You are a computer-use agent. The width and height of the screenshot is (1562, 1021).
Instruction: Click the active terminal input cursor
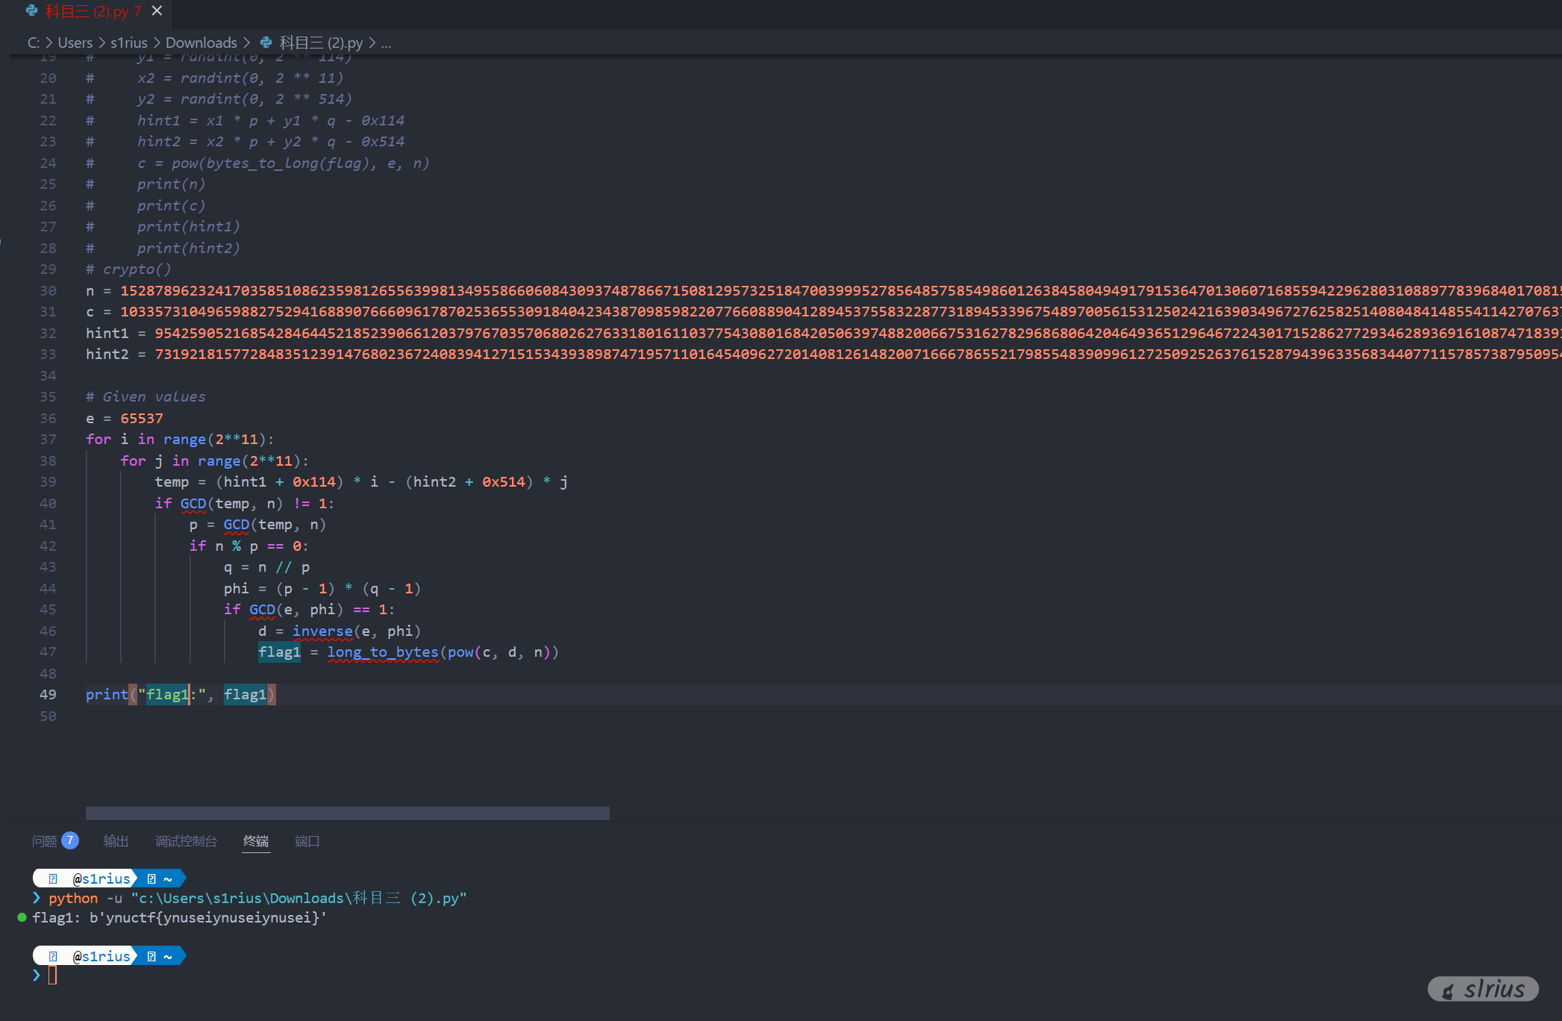click(52, 975)
